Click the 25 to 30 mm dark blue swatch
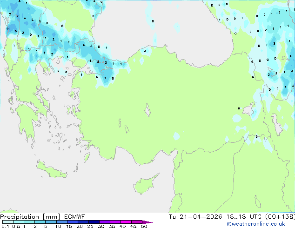Viewport: 295px width, 228px height. coord(94,222)
